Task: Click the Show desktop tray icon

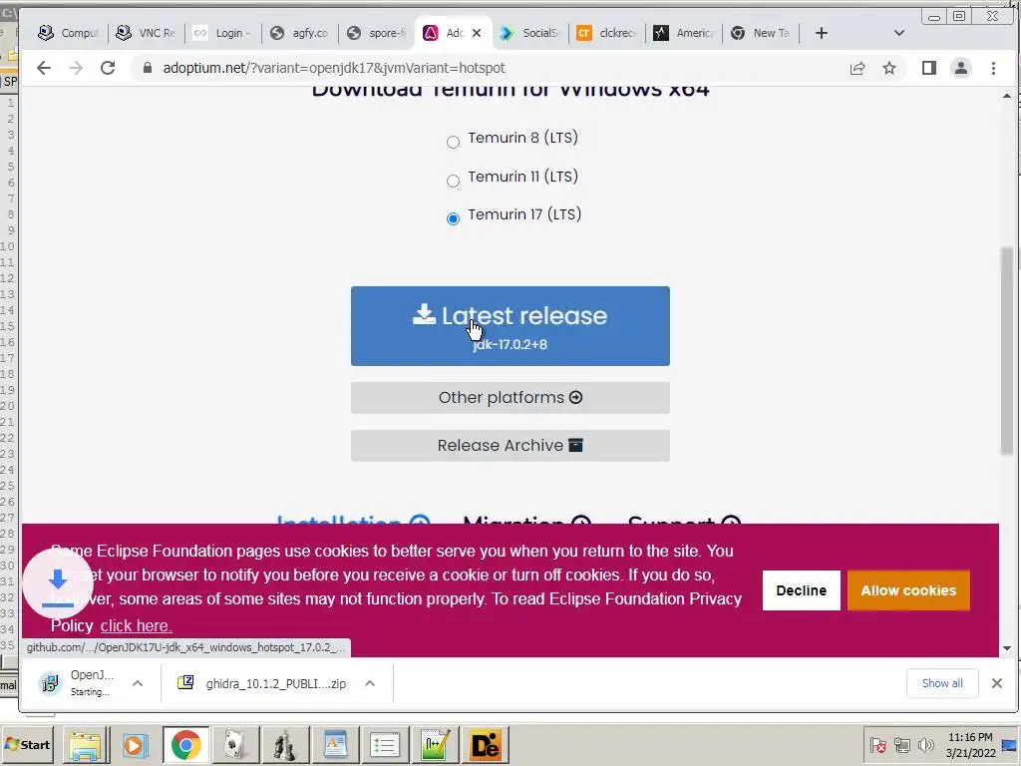Action: [x=1010, y=745]
